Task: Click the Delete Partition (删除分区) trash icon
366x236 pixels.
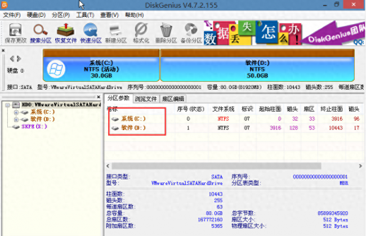Action: click(x=166, y=33)
